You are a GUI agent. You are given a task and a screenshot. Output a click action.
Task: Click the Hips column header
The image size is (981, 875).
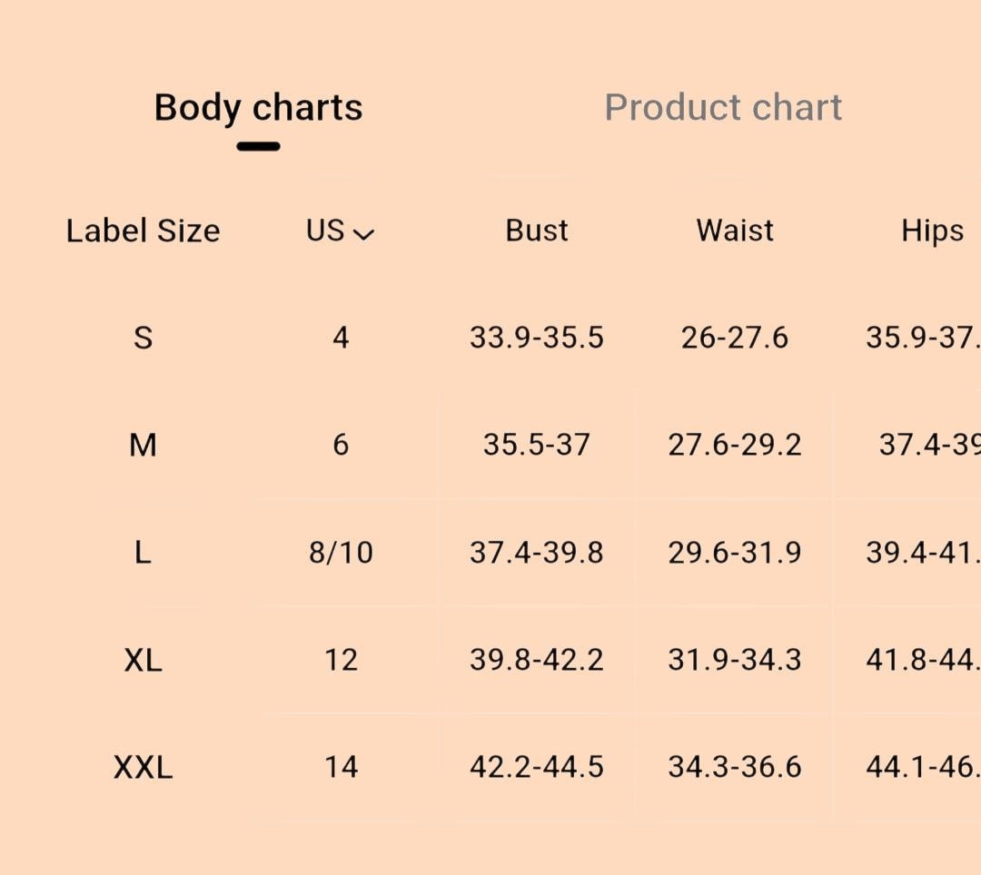(x=932, y=231)
